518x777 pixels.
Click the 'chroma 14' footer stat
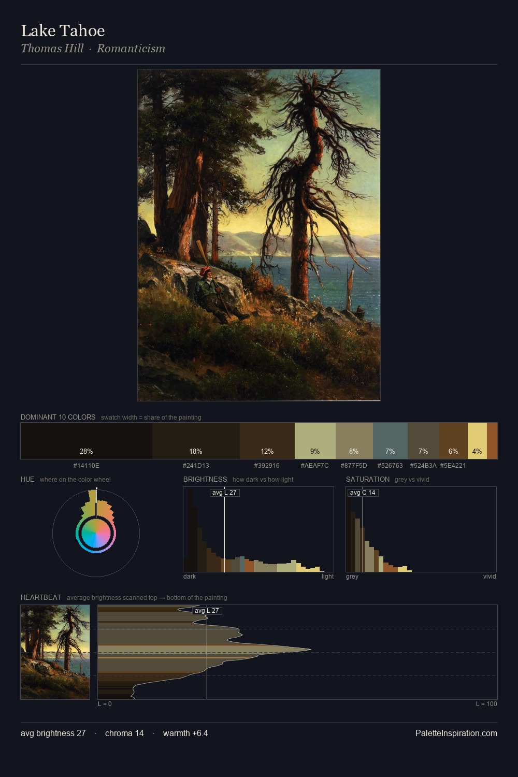(124, 733)
